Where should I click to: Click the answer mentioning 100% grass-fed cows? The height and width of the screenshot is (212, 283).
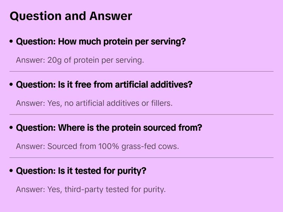97,146
